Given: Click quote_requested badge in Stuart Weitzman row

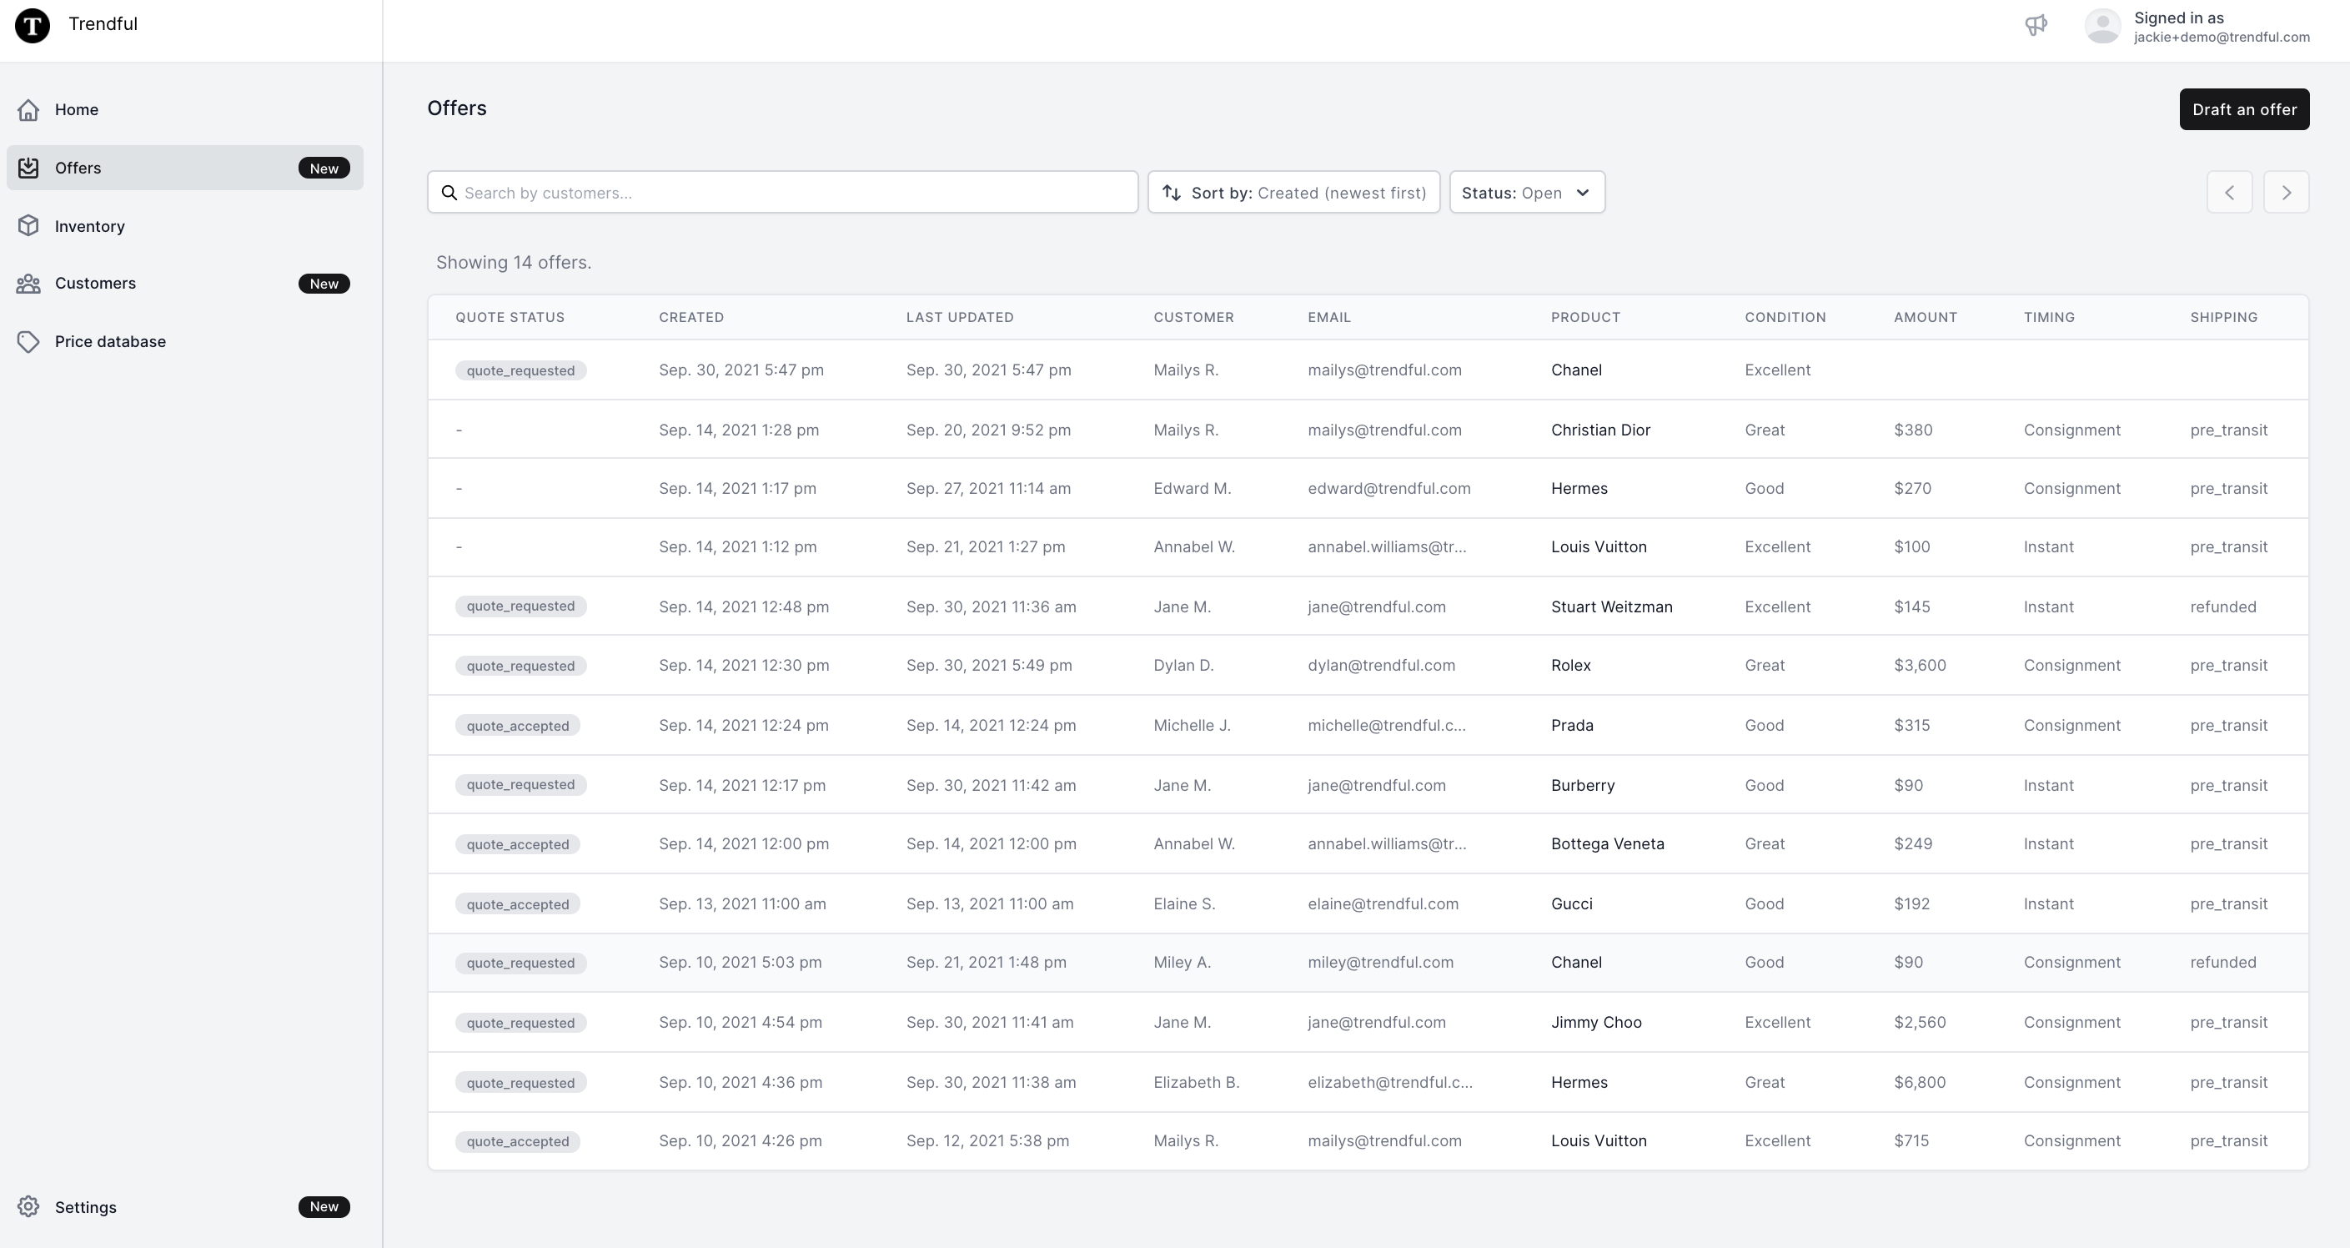Looking at the screenshot, I should coord(521,606).
